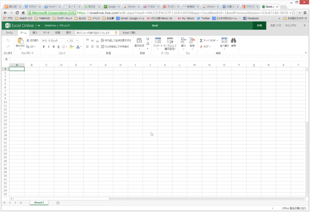The width and height of the screenshot is (310, 212).
Task: Select the Home (ホーム) ribbon tab
Action: [23, 33]
